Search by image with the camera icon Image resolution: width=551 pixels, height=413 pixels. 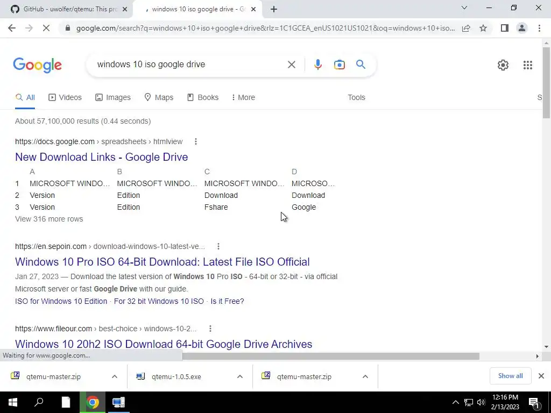pos(339,65)
